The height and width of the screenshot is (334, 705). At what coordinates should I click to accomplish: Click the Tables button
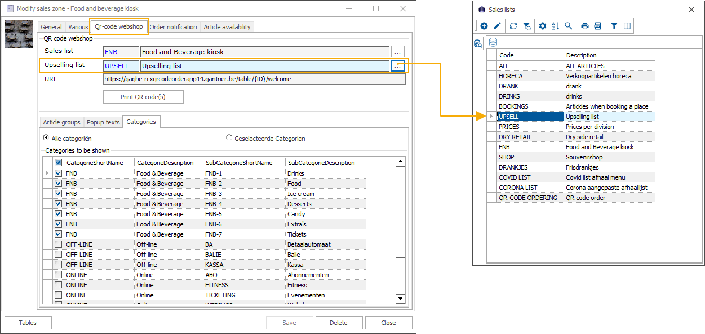[28, 323]
